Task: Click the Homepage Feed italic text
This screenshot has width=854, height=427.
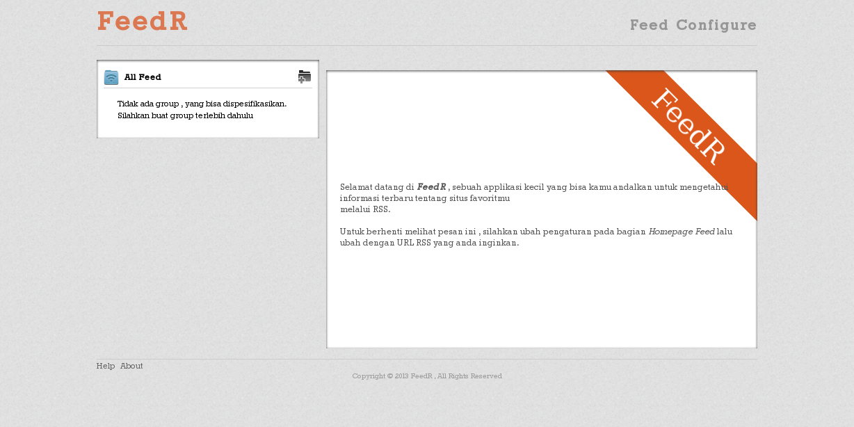Action: [680, 232]
